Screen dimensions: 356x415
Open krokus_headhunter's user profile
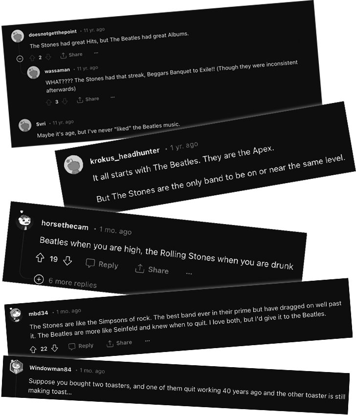[x=125, y=155]
